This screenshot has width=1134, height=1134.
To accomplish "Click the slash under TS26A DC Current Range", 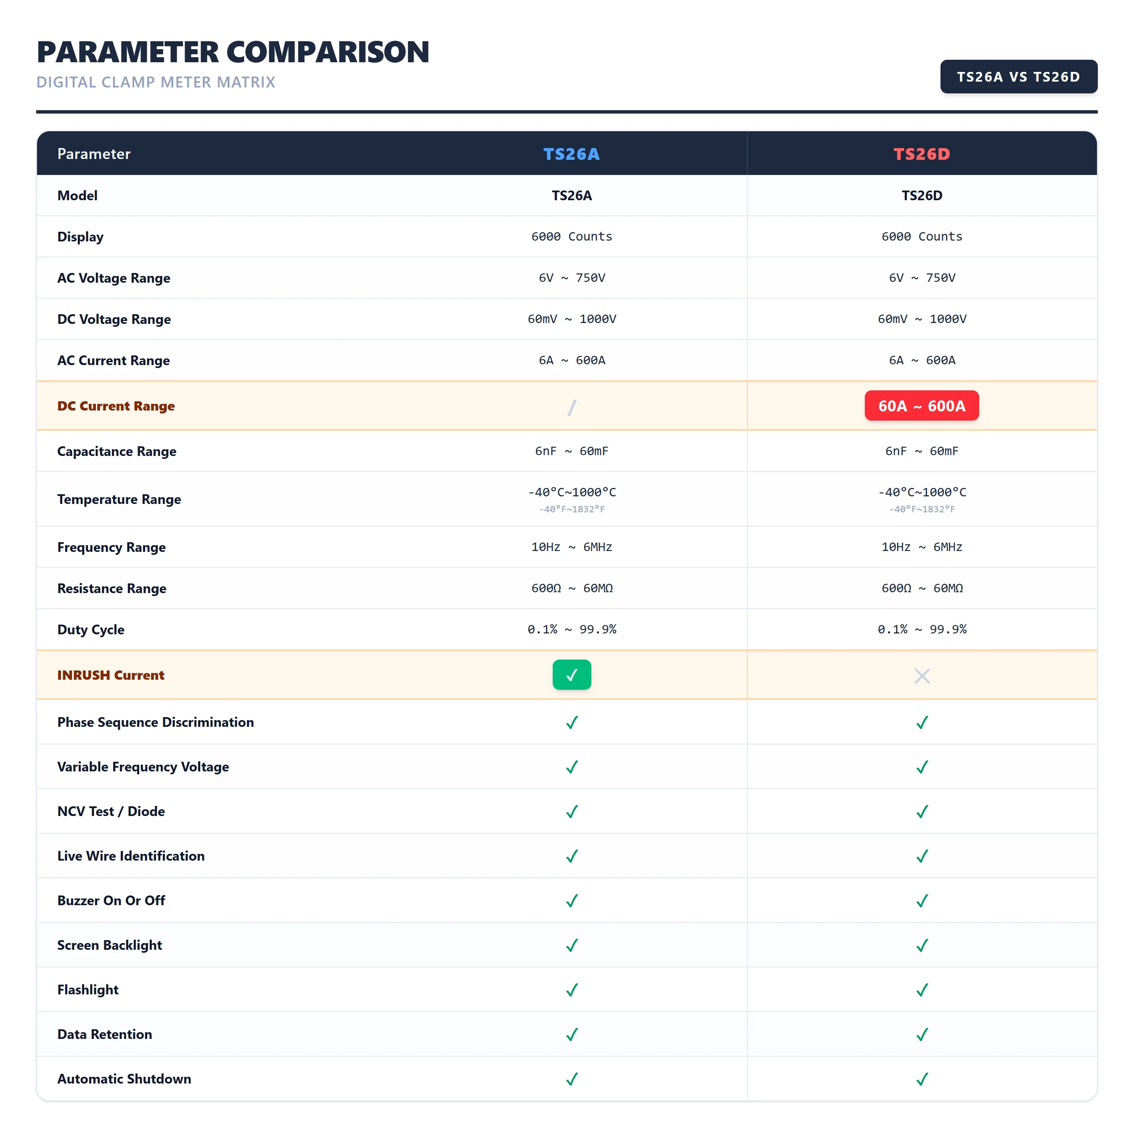I will 572,407.
